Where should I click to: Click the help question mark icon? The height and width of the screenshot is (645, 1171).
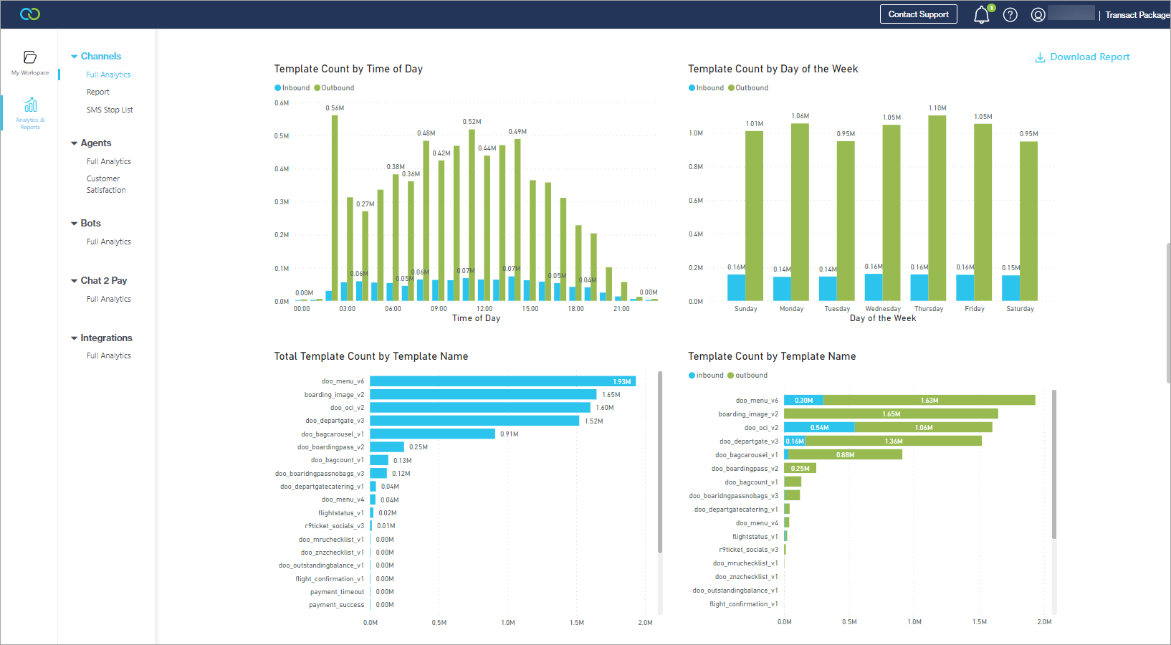(1010, 14)
